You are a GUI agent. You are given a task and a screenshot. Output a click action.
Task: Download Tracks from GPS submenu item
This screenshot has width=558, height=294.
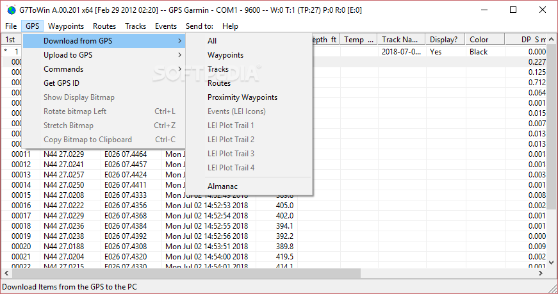click(x=249, y=69)
